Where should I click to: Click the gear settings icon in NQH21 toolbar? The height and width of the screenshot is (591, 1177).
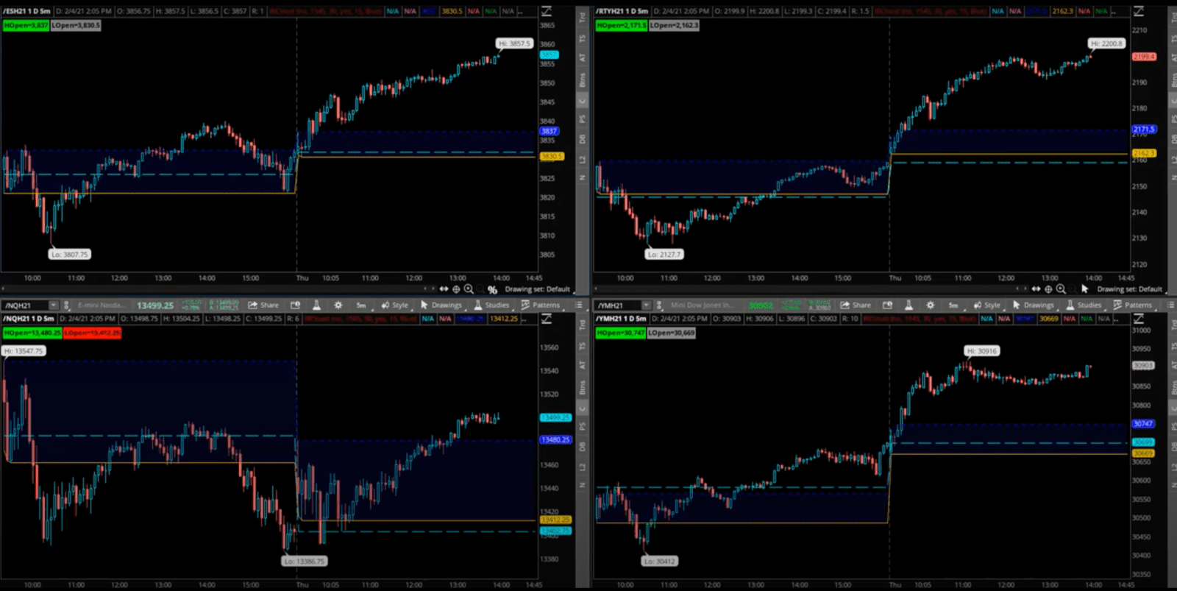tap(338, 305)
